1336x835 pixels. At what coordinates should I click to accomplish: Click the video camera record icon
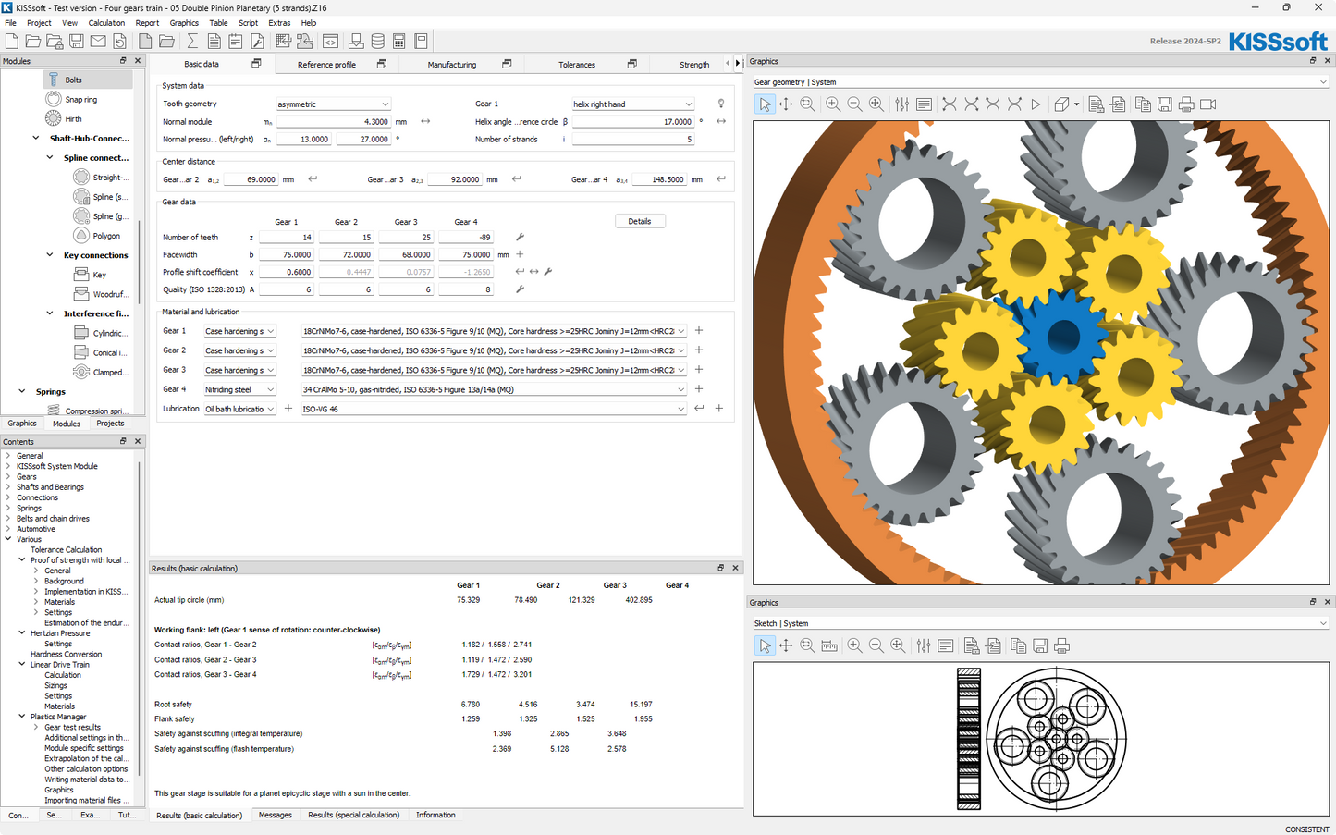pos(1207,104)
